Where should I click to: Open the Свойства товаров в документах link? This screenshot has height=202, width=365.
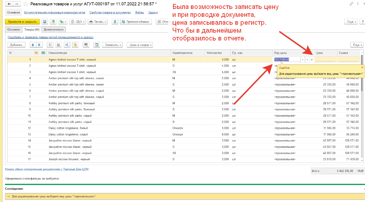(110, 12)
